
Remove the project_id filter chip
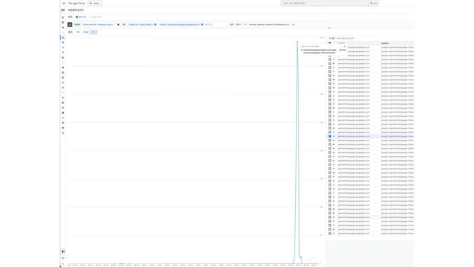click(x=155, y=24)
